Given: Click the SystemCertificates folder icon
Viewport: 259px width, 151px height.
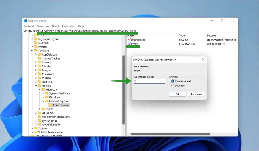Looking at the screenshot, I should click(x=47, y=93).
